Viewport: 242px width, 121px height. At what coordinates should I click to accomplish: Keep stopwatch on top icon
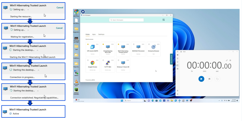(x=230, y=60)
